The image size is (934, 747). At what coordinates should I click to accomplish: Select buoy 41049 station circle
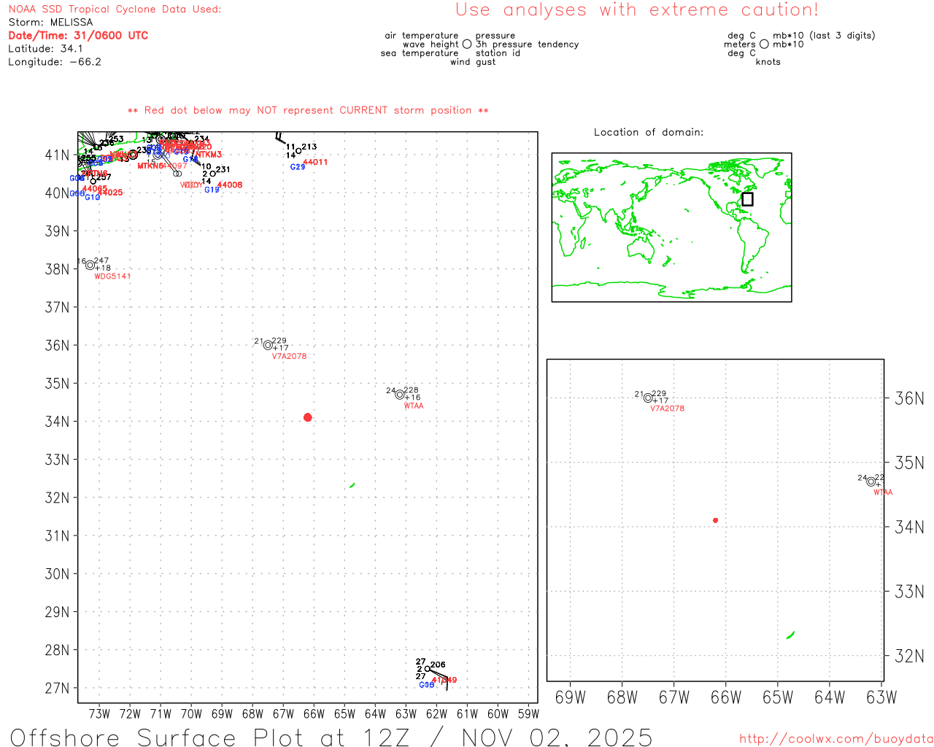click(x=428, y=669)
